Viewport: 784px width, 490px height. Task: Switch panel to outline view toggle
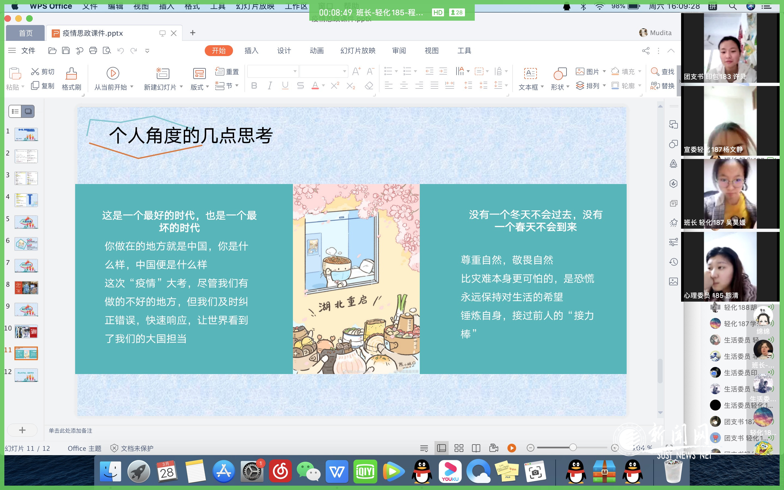tap(15, 112)
